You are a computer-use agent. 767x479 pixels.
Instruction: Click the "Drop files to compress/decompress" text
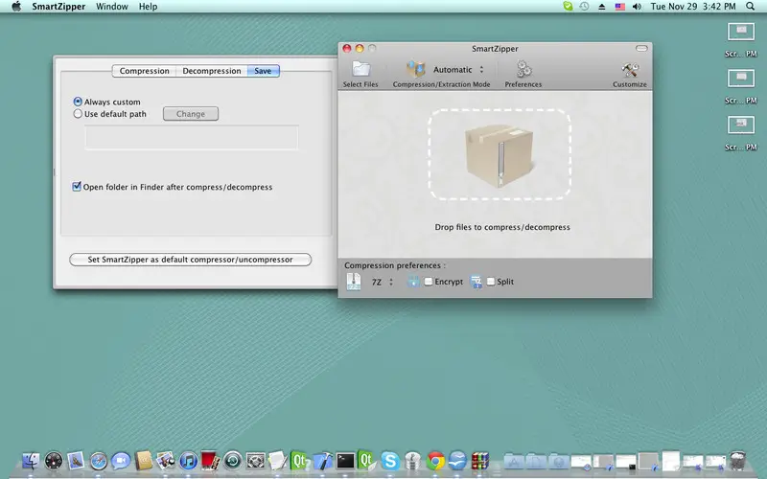[502, 227]
